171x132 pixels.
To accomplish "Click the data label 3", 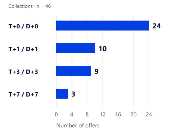I will (73, 94).
